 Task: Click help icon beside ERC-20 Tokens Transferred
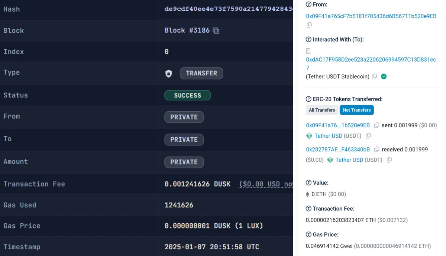[308, 99]
